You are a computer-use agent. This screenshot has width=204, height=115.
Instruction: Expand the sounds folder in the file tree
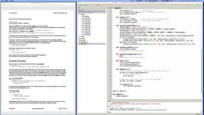pos(78,38)
